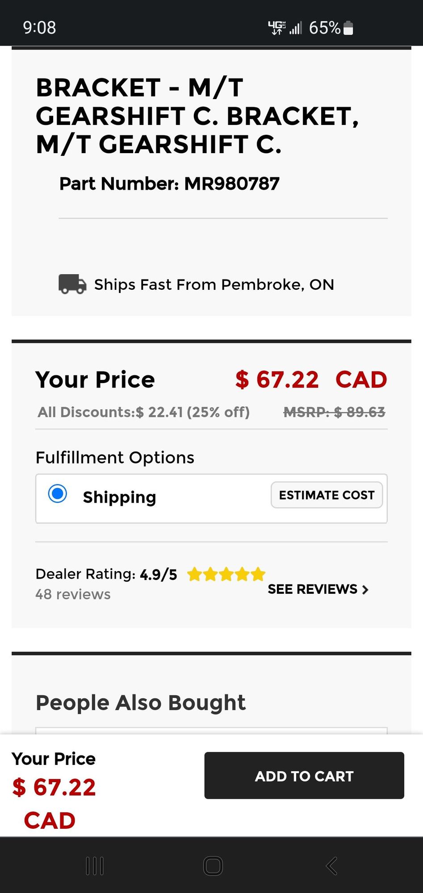Tap the Ships Fast From Pembroke text
423x893 pixels.
pyautogui.click(x=214, y=284)
